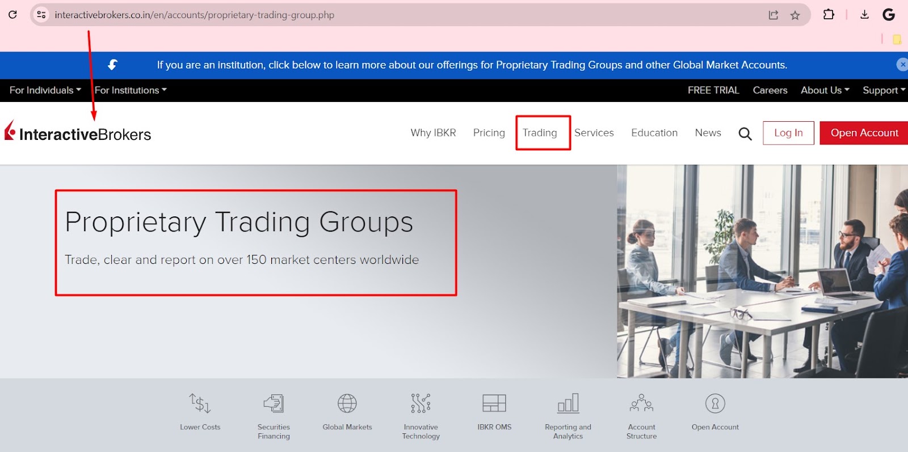Click the share page icon in address bar
908x452 pixels.
click(x=774, y=15)
